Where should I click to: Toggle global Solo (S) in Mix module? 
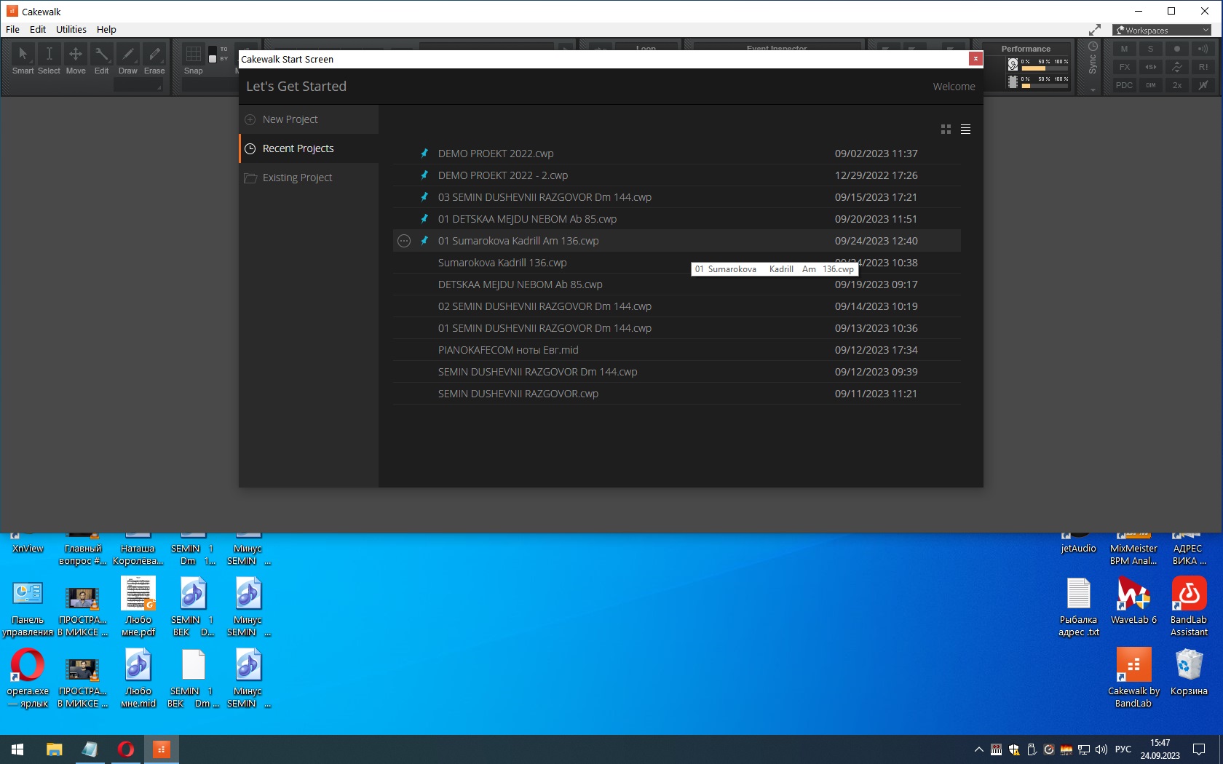[x=1150, y=49]
